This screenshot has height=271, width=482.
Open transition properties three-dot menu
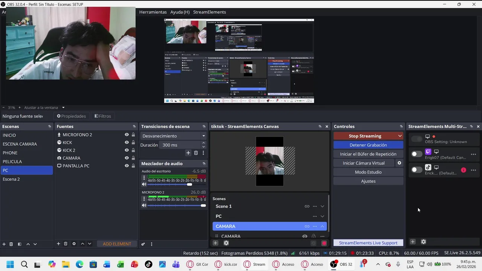(203, 153)
